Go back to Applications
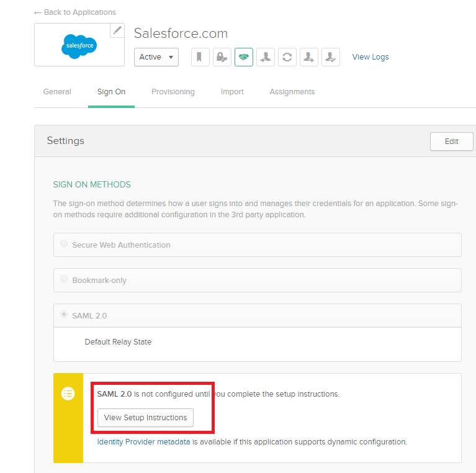Viewport: 476px width, 473px height. 75,12
